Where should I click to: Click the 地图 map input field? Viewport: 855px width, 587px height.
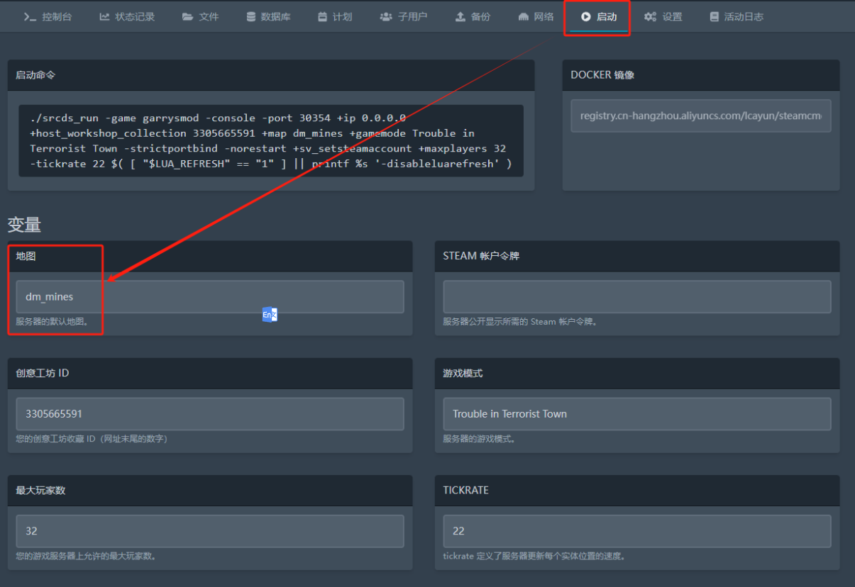click(210, 297)
